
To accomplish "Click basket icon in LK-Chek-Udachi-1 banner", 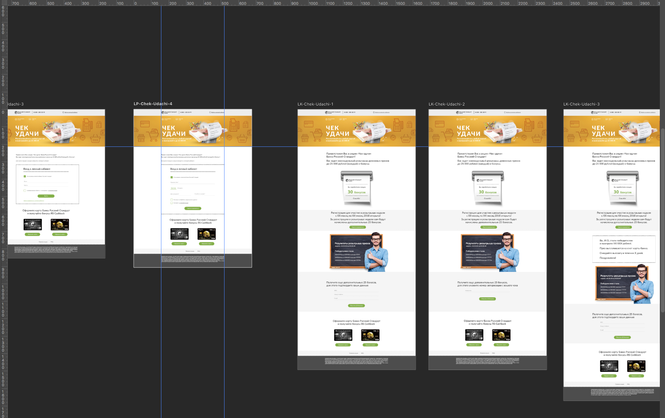I will (x=405, y=139).
